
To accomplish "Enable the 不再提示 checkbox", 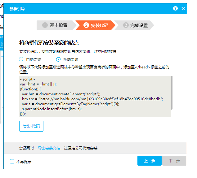I will (x=12, y=161).
